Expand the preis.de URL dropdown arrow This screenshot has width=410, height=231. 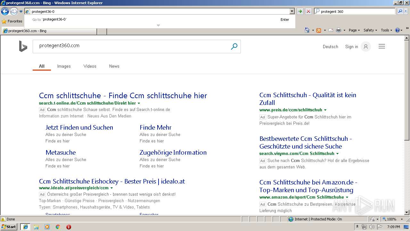(325, 110)
